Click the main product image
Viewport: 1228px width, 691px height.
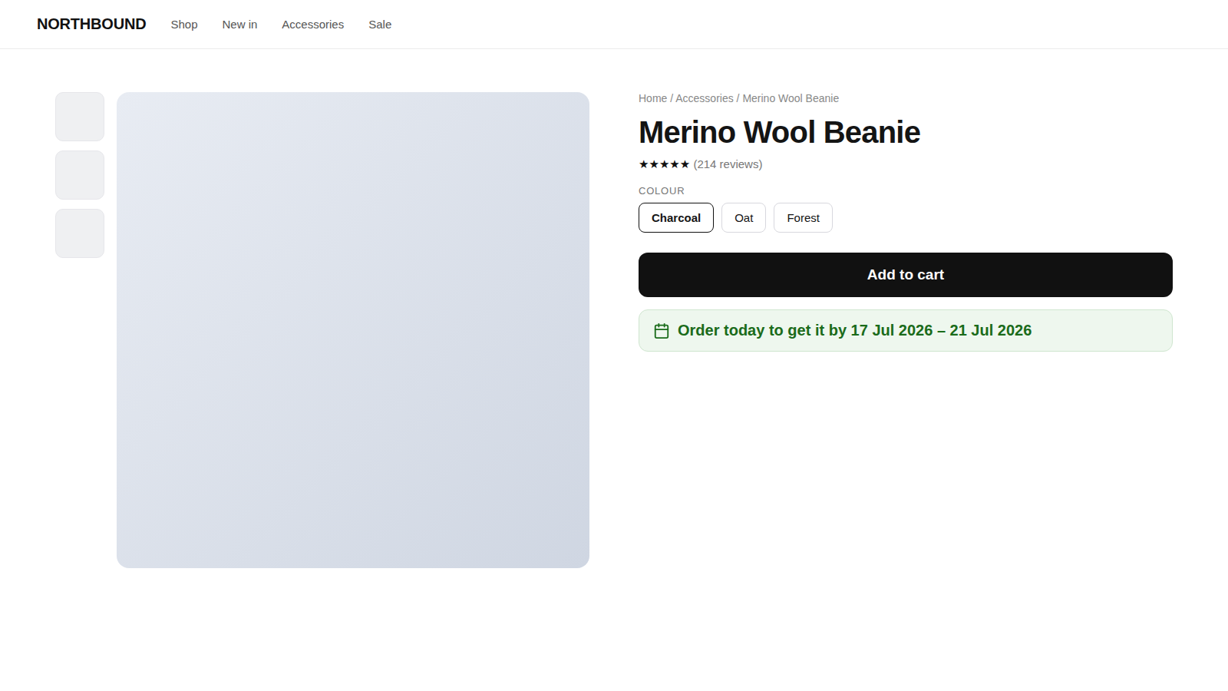353,330
